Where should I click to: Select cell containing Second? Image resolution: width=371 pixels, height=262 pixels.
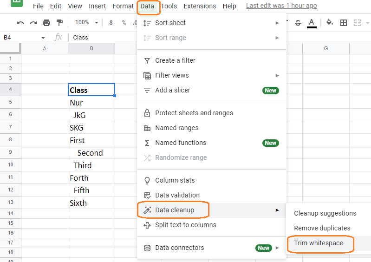(x=91, y=153)
